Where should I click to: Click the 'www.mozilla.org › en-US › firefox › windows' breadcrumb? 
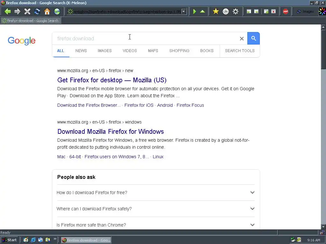[99, 122]
